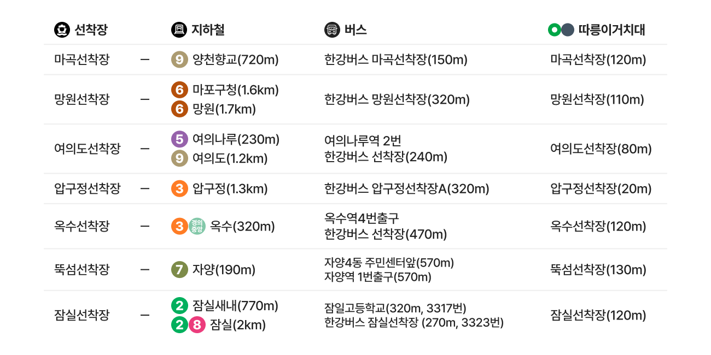Image resolution: width=711 pixels, height=355 pixels.
Task: Click the subway icon beside 지하철 header
Action: pyautogui.click(x=179, y=30)
